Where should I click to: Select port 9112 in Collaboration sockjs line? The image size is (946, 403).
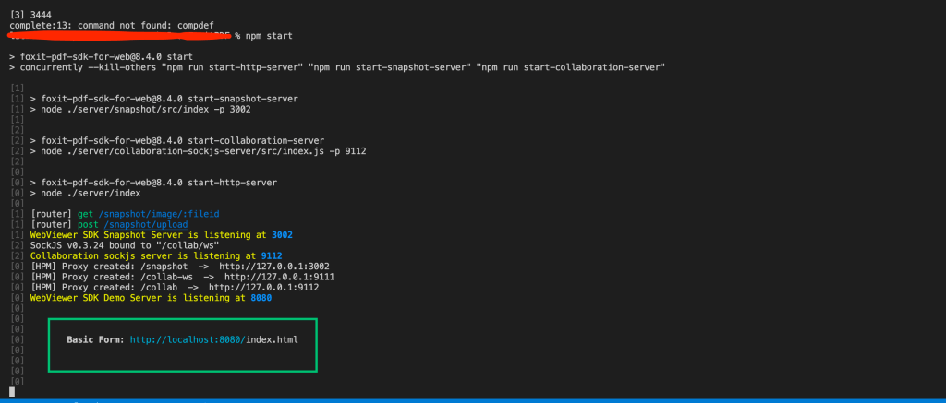[x=272, y=255]
